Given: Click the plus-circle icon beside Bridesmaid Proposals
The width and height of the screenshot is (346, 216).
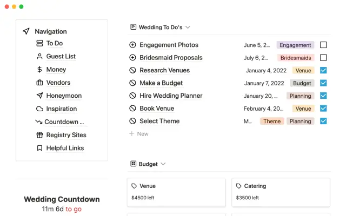Looking at the screenshot, I should coord(132,58).
